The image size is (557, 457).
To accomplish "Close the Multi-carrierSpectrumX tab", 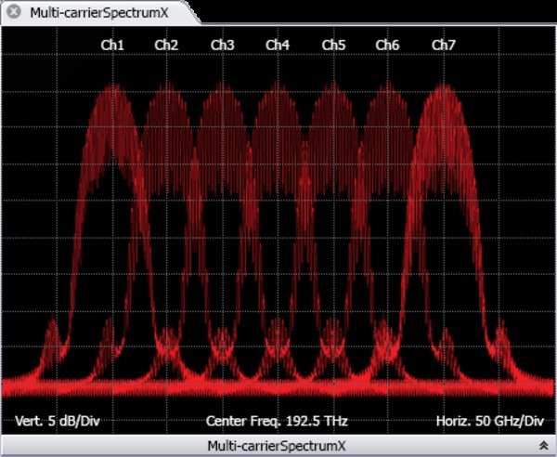I will pyautogui.click(x=14, y=13).
